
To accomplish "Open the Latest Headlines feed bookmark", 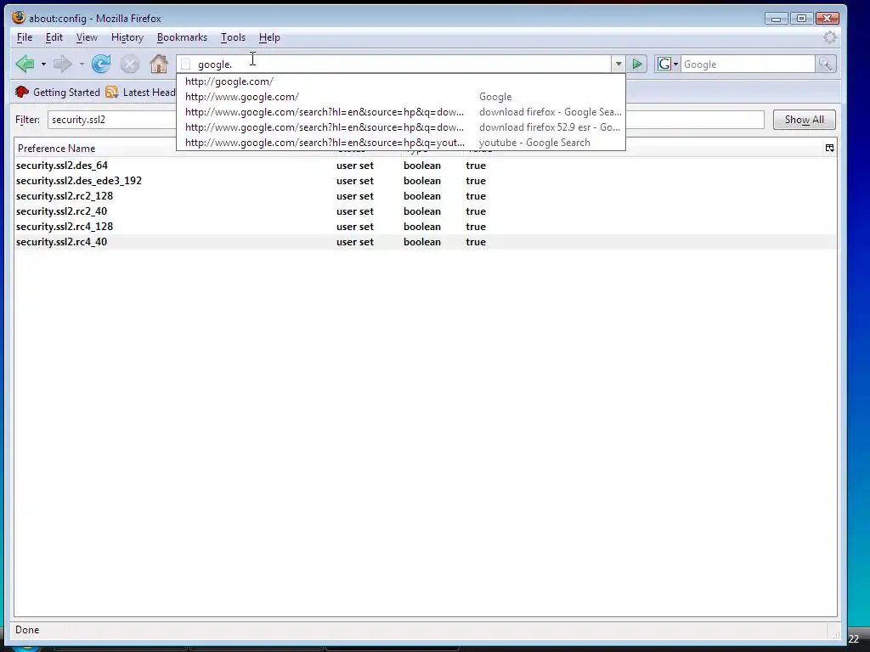I will coord(140,92).
